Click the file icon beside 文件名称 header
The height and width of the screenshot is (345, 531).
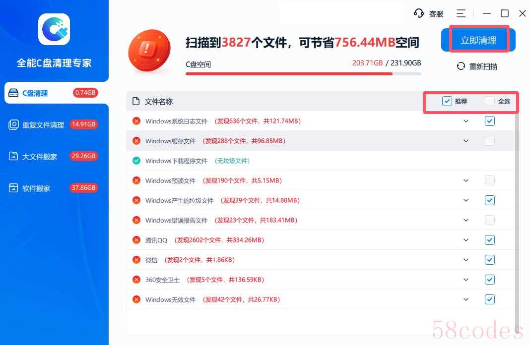(x=136, y=102)
